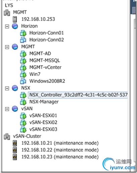137x173 pixels.
Task: Click the vSAN resource pool icon
Action: (15, 109)
